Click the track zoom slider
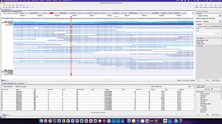 click(x=186, y=80)
